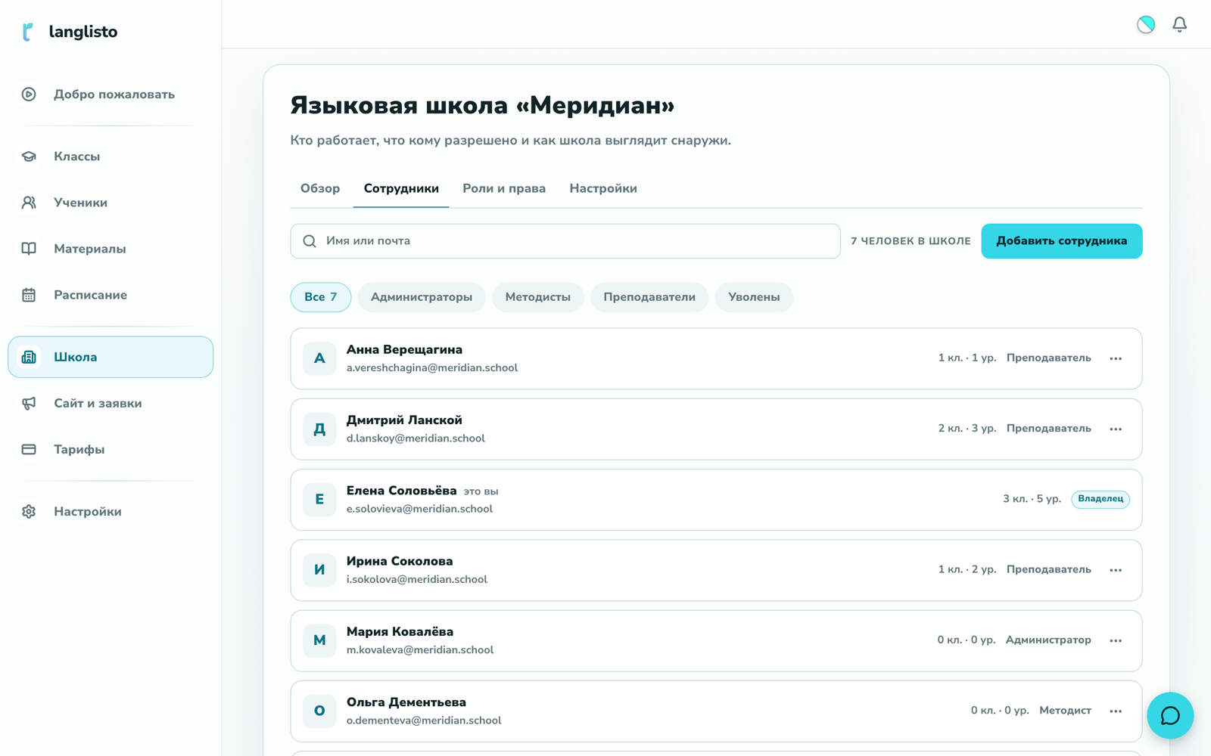The width and height of the screenshot is (1211, 756).
Task: Click the magnifier icon in the search field
Action: point(310,241)
